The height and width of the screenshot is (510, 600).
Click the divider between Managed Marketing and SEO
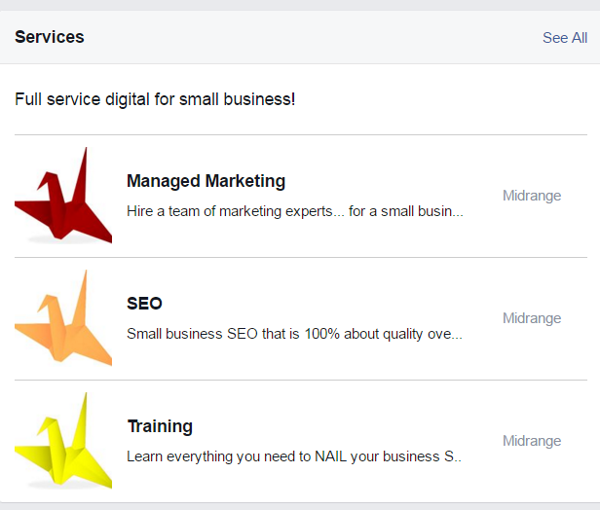coord(301,257)
